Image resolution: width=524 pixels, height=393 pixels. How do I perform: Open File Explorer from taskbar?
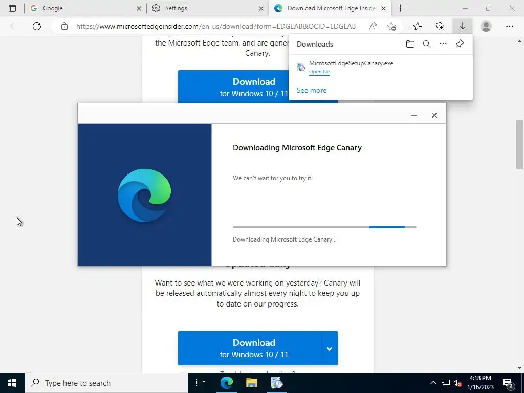pyautogui.click(x=251, y=383)
